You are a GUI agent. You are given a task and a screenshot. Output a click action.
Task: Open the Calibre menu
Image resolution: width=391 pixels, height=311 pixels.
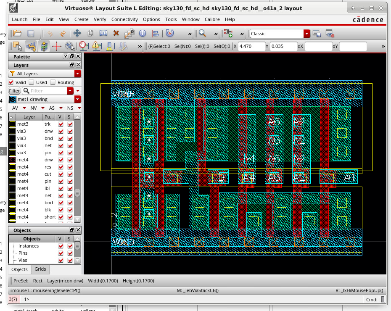tap(212, 19)
